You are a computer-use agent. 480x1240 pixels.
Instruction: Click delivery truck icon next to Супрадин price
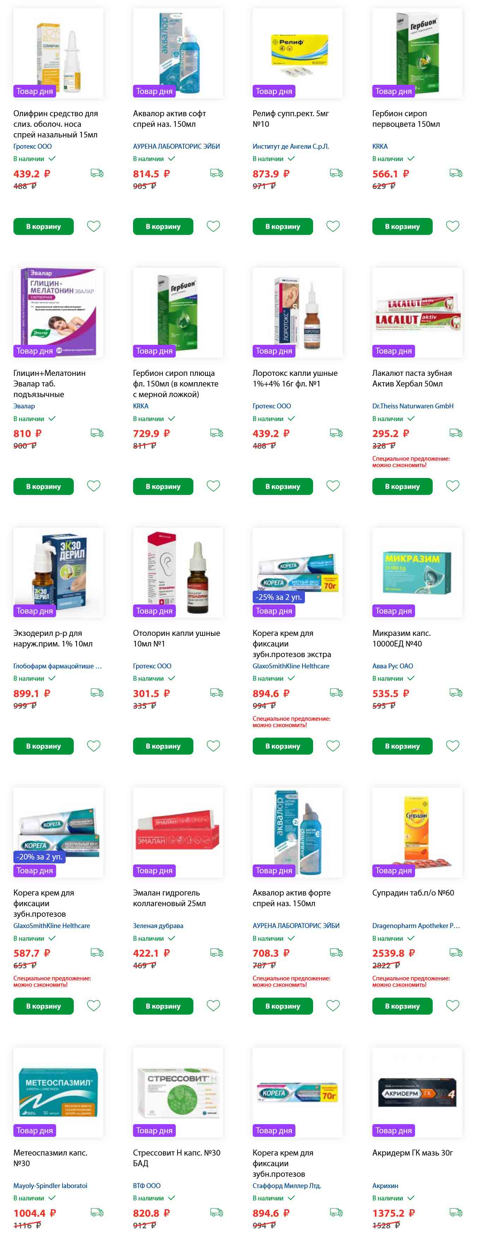456,953
